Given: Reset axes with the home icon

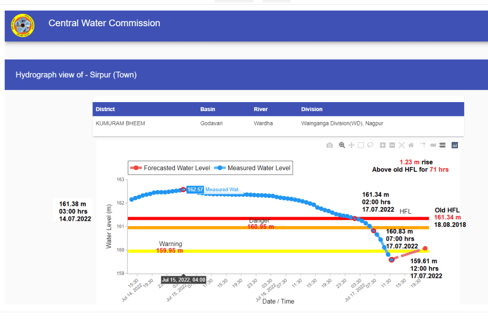Looking at the screenshot, I should pos(411,145).
